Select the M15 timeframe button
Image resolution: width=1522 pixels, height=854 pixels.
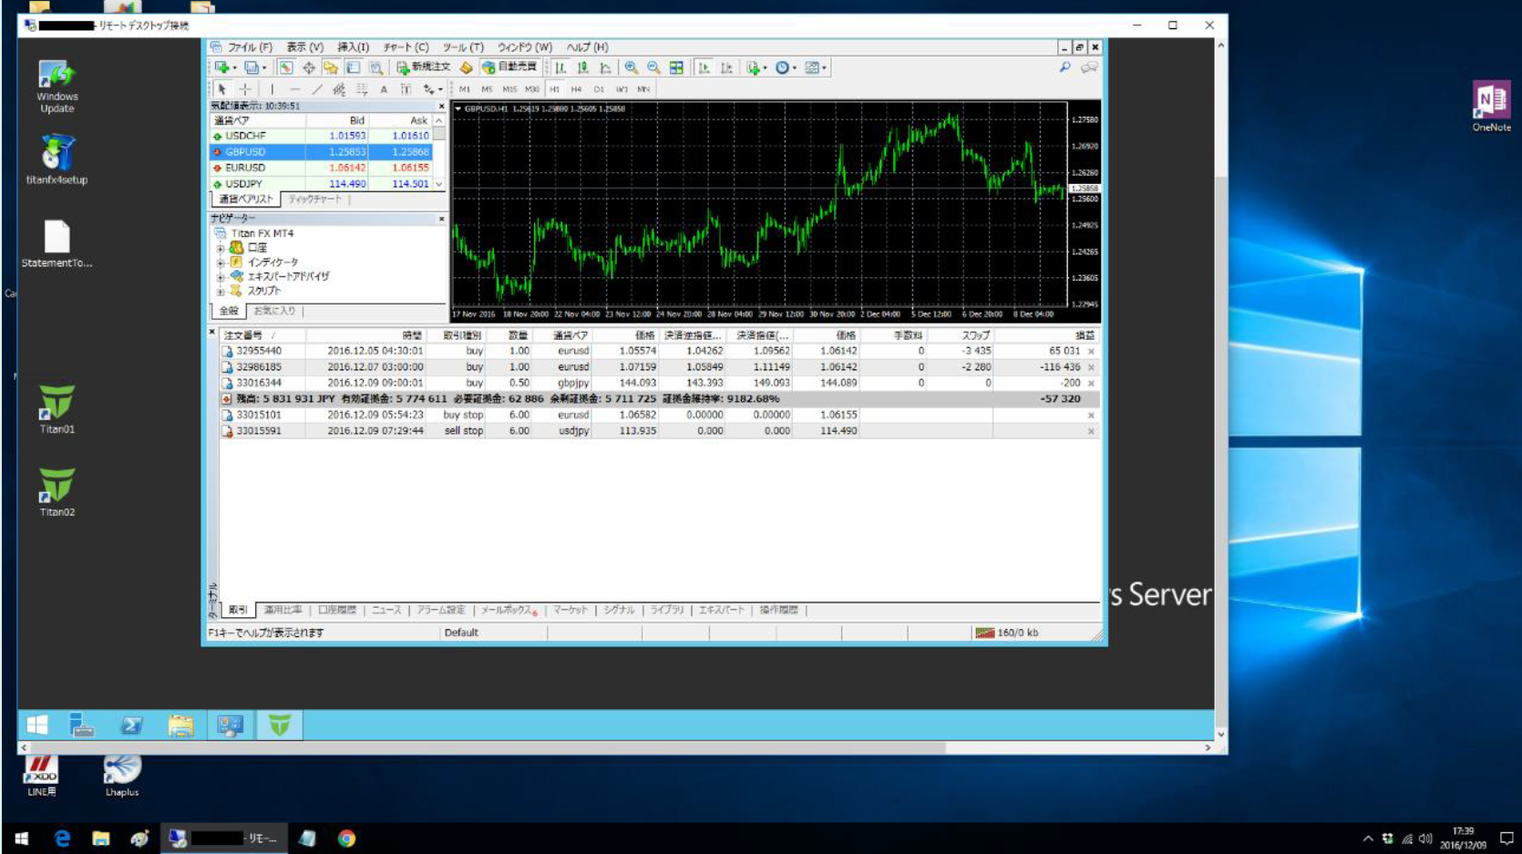pos(509,89)
